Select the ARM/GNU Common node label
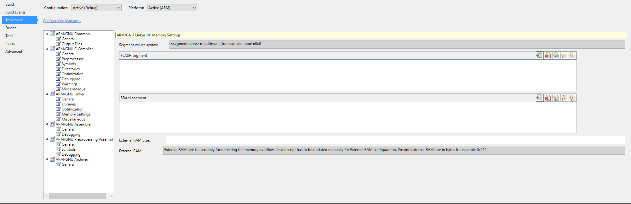Screen dimensions: 631x204 tap(73, 34)
